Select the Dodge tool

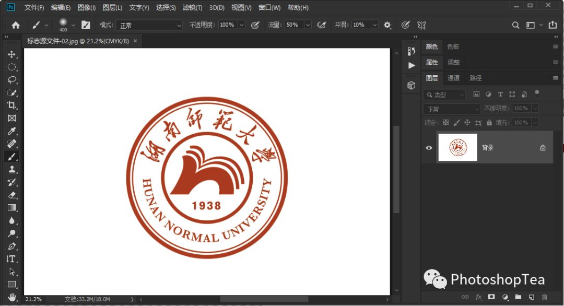click(11, 233)
